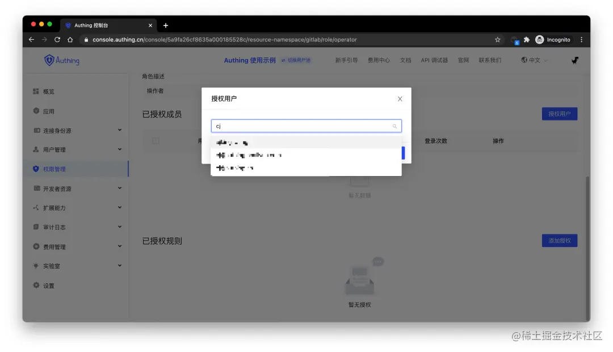
Task: Open the API 调试器 nav item
Action: click(434, 60)
